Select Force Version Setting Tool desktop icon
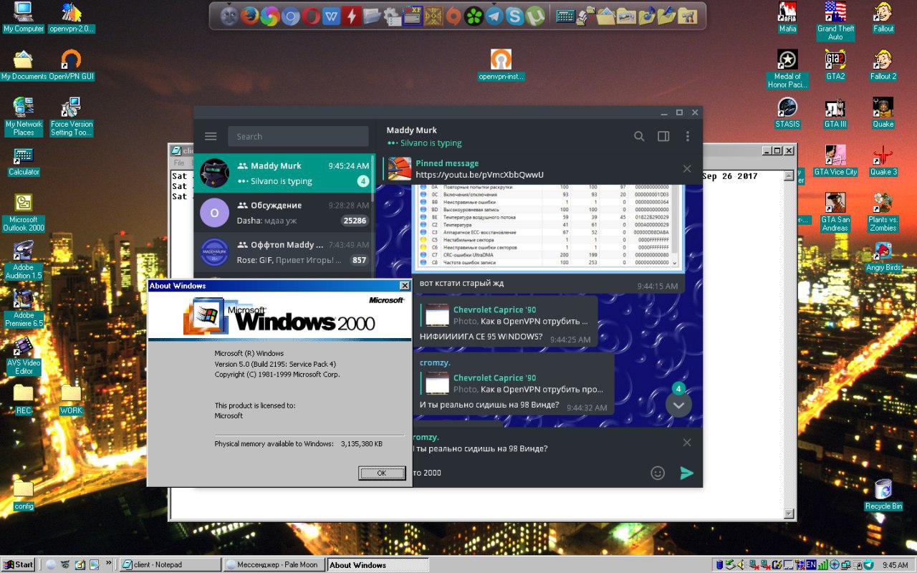The height and width of the screenshot is (573, 917). click(72, 117)
